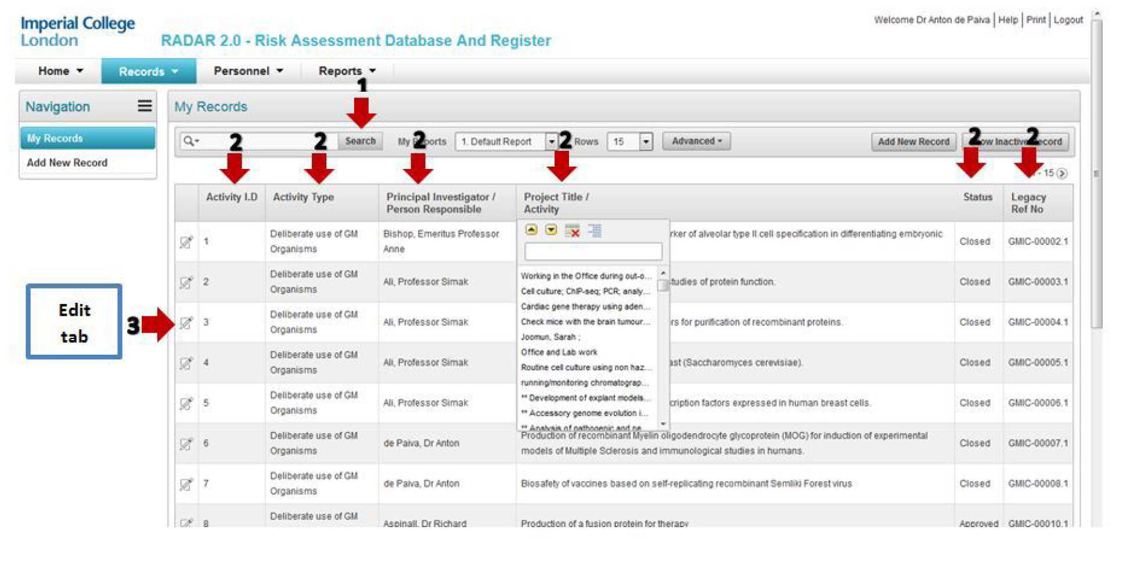
Task: Open edit icon for record 1
Action: click(186, 242)
